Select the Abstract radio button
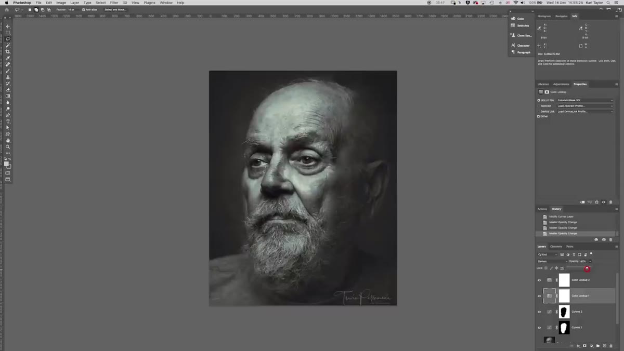Screen dimensions: 624x351 click(x=539, y=106)
